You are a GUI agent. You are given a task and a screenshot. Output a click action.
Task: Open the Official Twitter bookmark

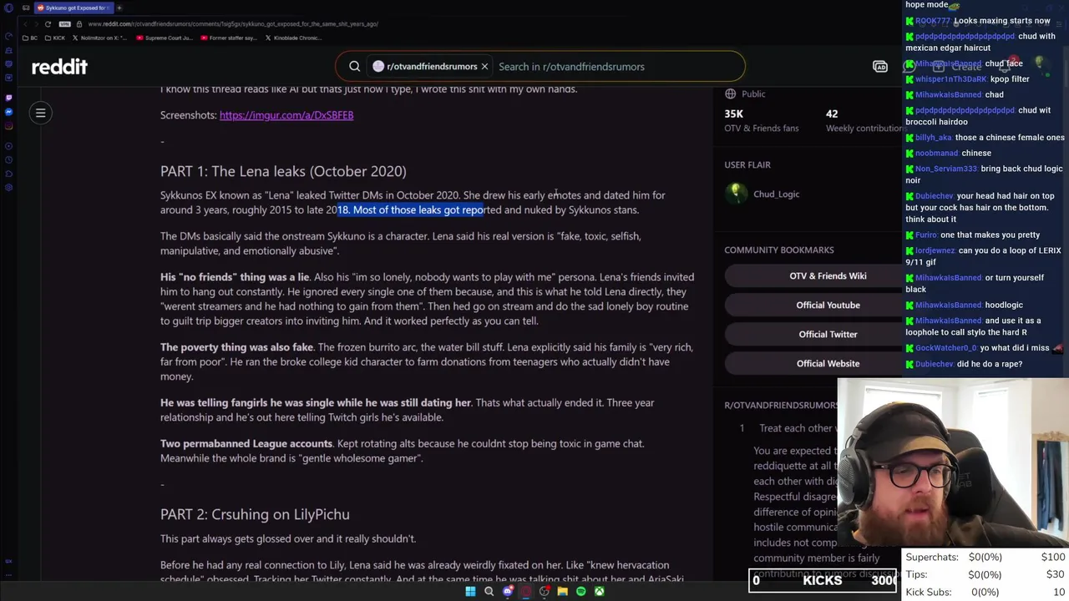click(x=828, y=334)
